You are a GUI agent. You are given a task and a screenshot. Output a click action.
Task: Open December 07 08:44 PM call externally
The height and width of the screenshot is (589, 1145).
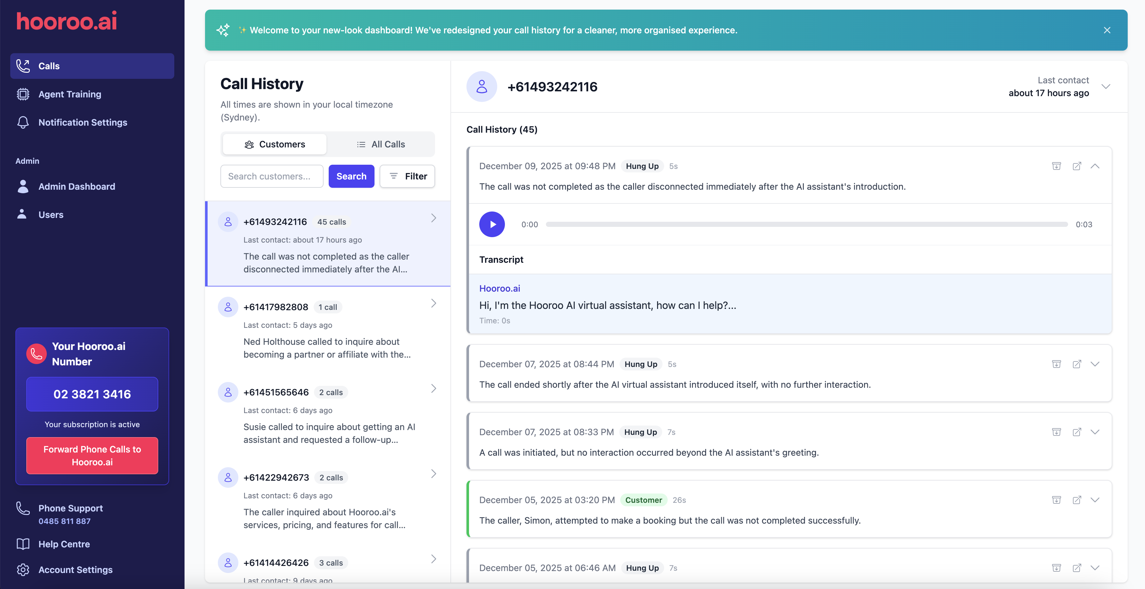(x=1076, y=364)
